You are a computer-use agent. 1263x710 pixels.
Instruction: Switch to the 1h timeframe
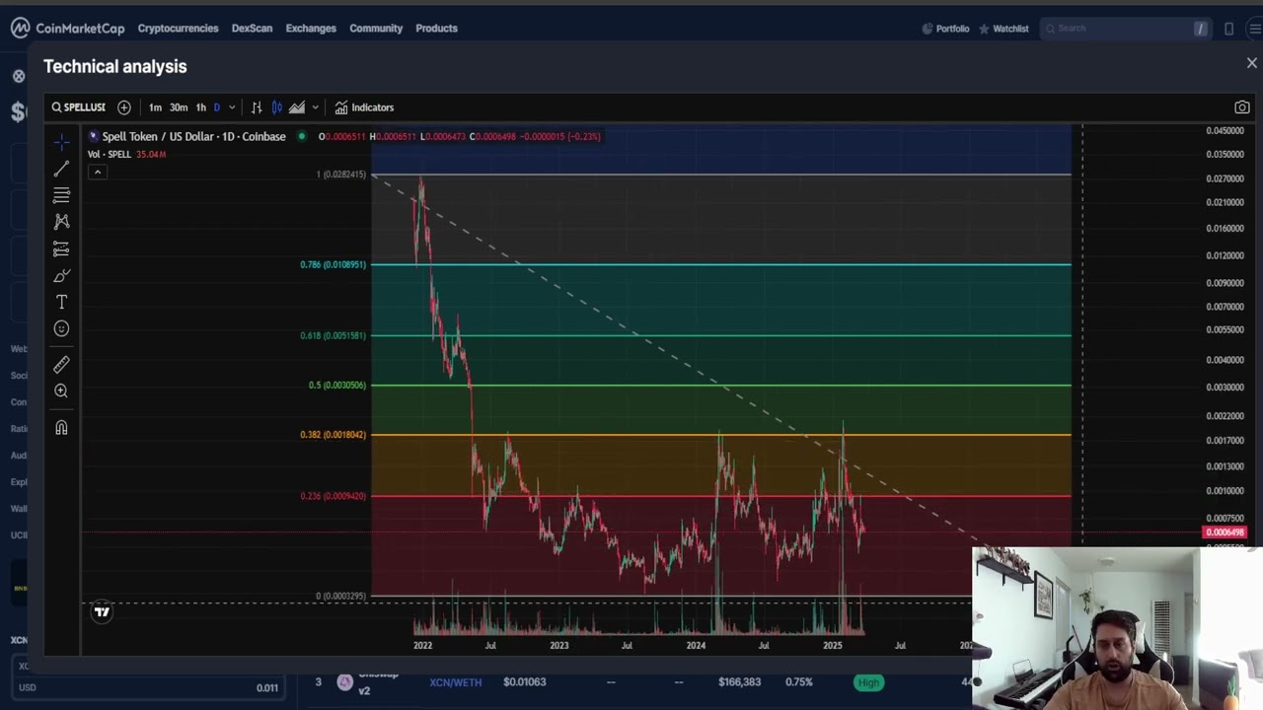pyautogui.click(x=201, y=107)
